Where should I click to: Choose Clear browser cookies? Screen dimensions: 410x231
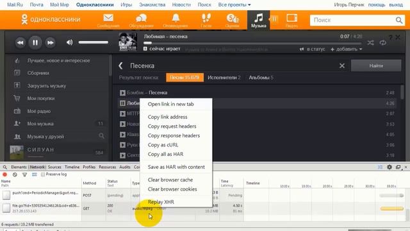[176, 189]
